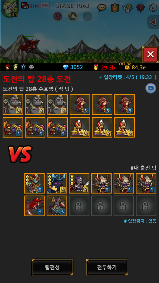Select first cannon soldier enemy unit
The width and height of the screenshot is (159, 283).
pos(13,127)
